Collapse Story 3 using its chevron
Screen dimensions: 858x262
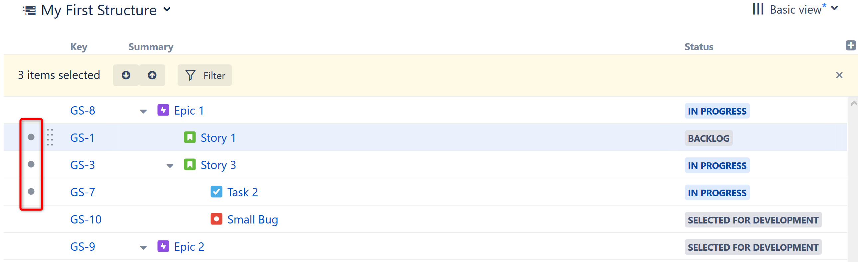170,166
